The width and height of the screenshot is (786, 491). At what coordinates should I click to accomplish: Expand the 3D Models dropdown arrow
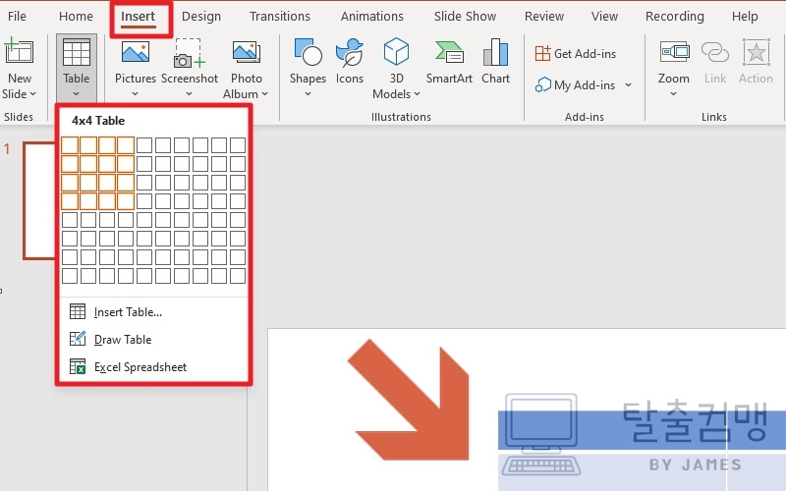[x=417, y=93]
